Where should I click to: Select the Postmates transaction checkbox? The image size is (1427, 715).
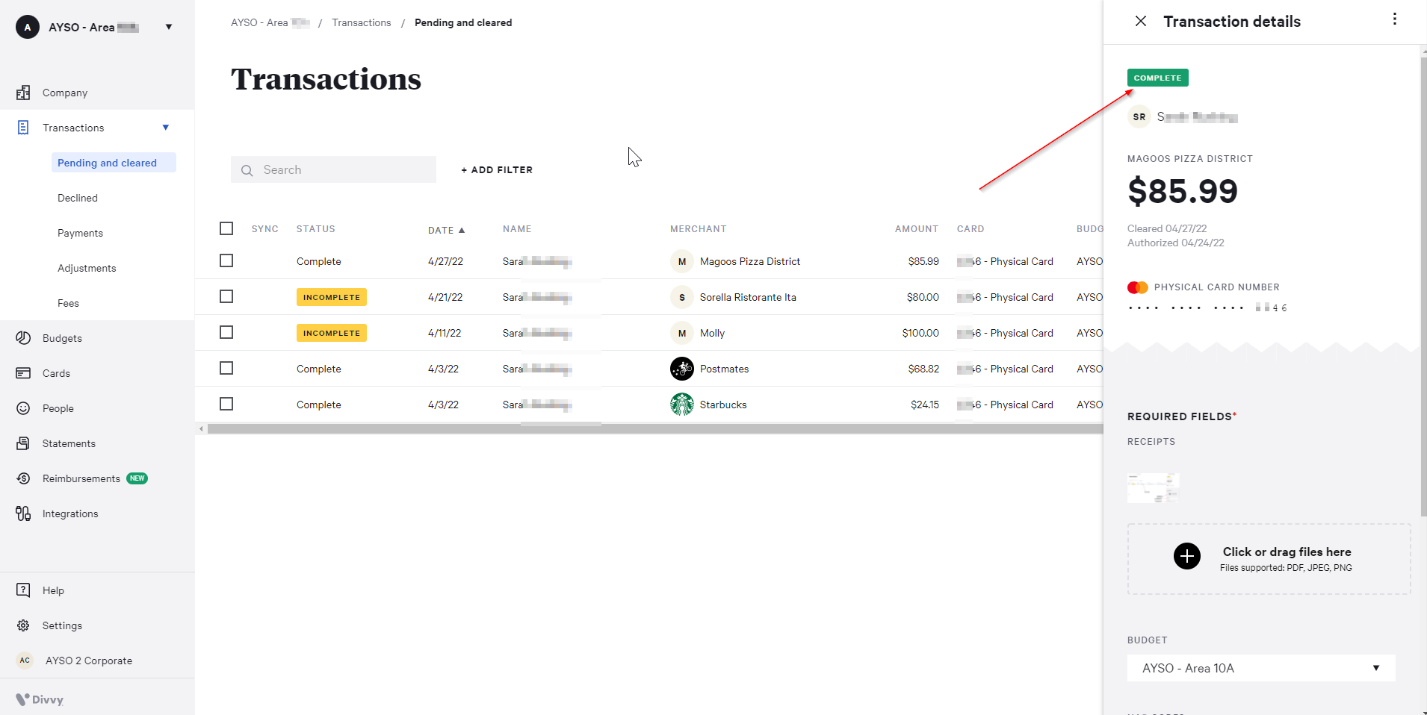pyautogui.click(x=226, y=368)
